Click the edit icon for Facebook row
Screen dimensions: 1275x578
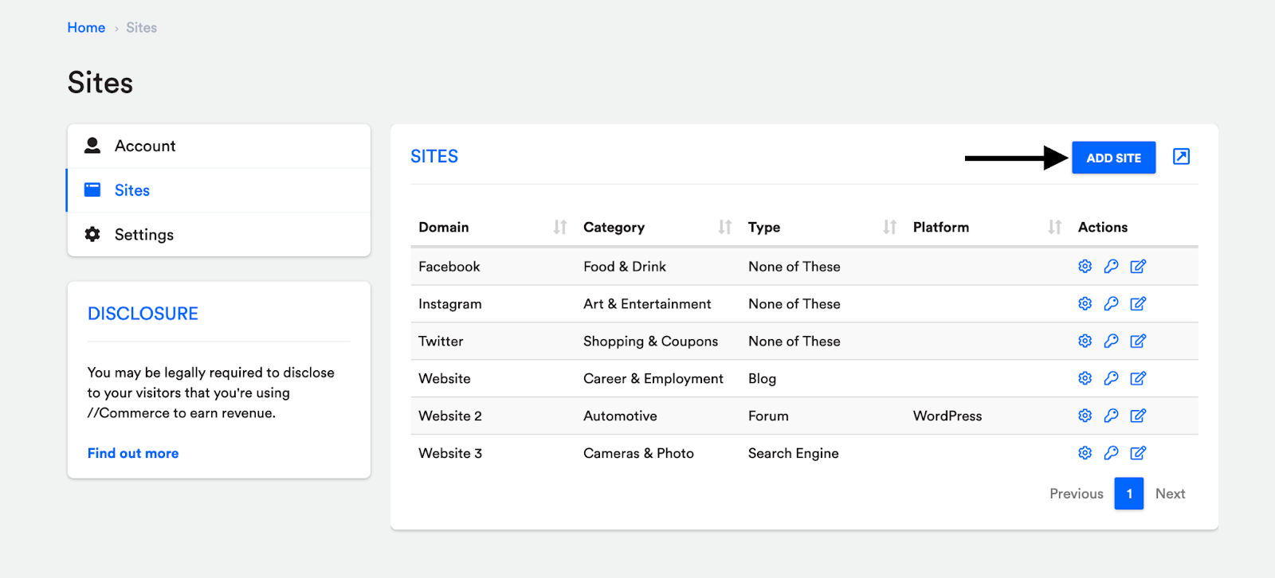pyautogui.click(x=1138, y=267)
